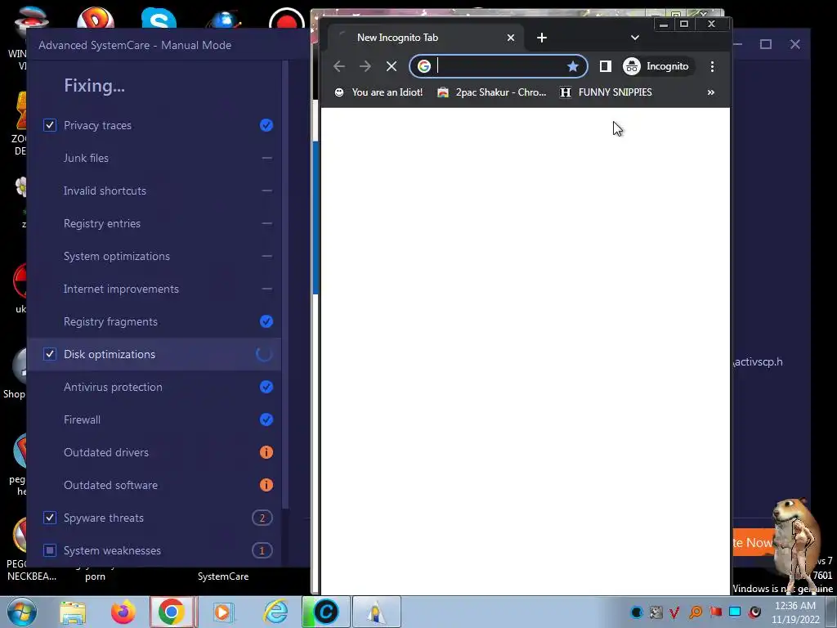Click the loading spinner beside Disk optimizations
837x628 pixels.
coord(264,354)
